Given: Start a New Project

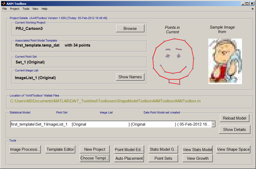Looking at the screenshot, I should (x=95, y=149).
